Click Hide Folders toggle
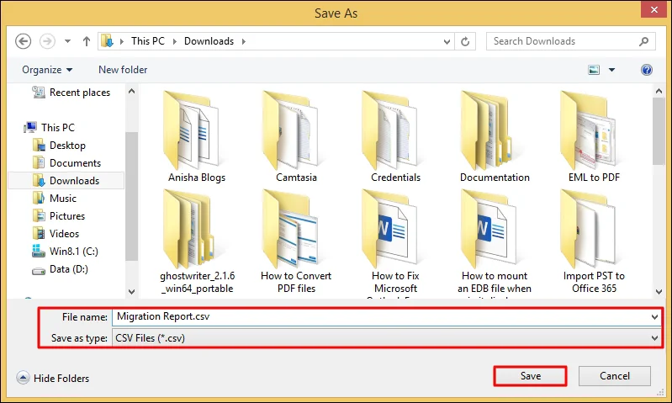Image resolution: width=672 pixels, height=403 pixels. click(53, 378)
